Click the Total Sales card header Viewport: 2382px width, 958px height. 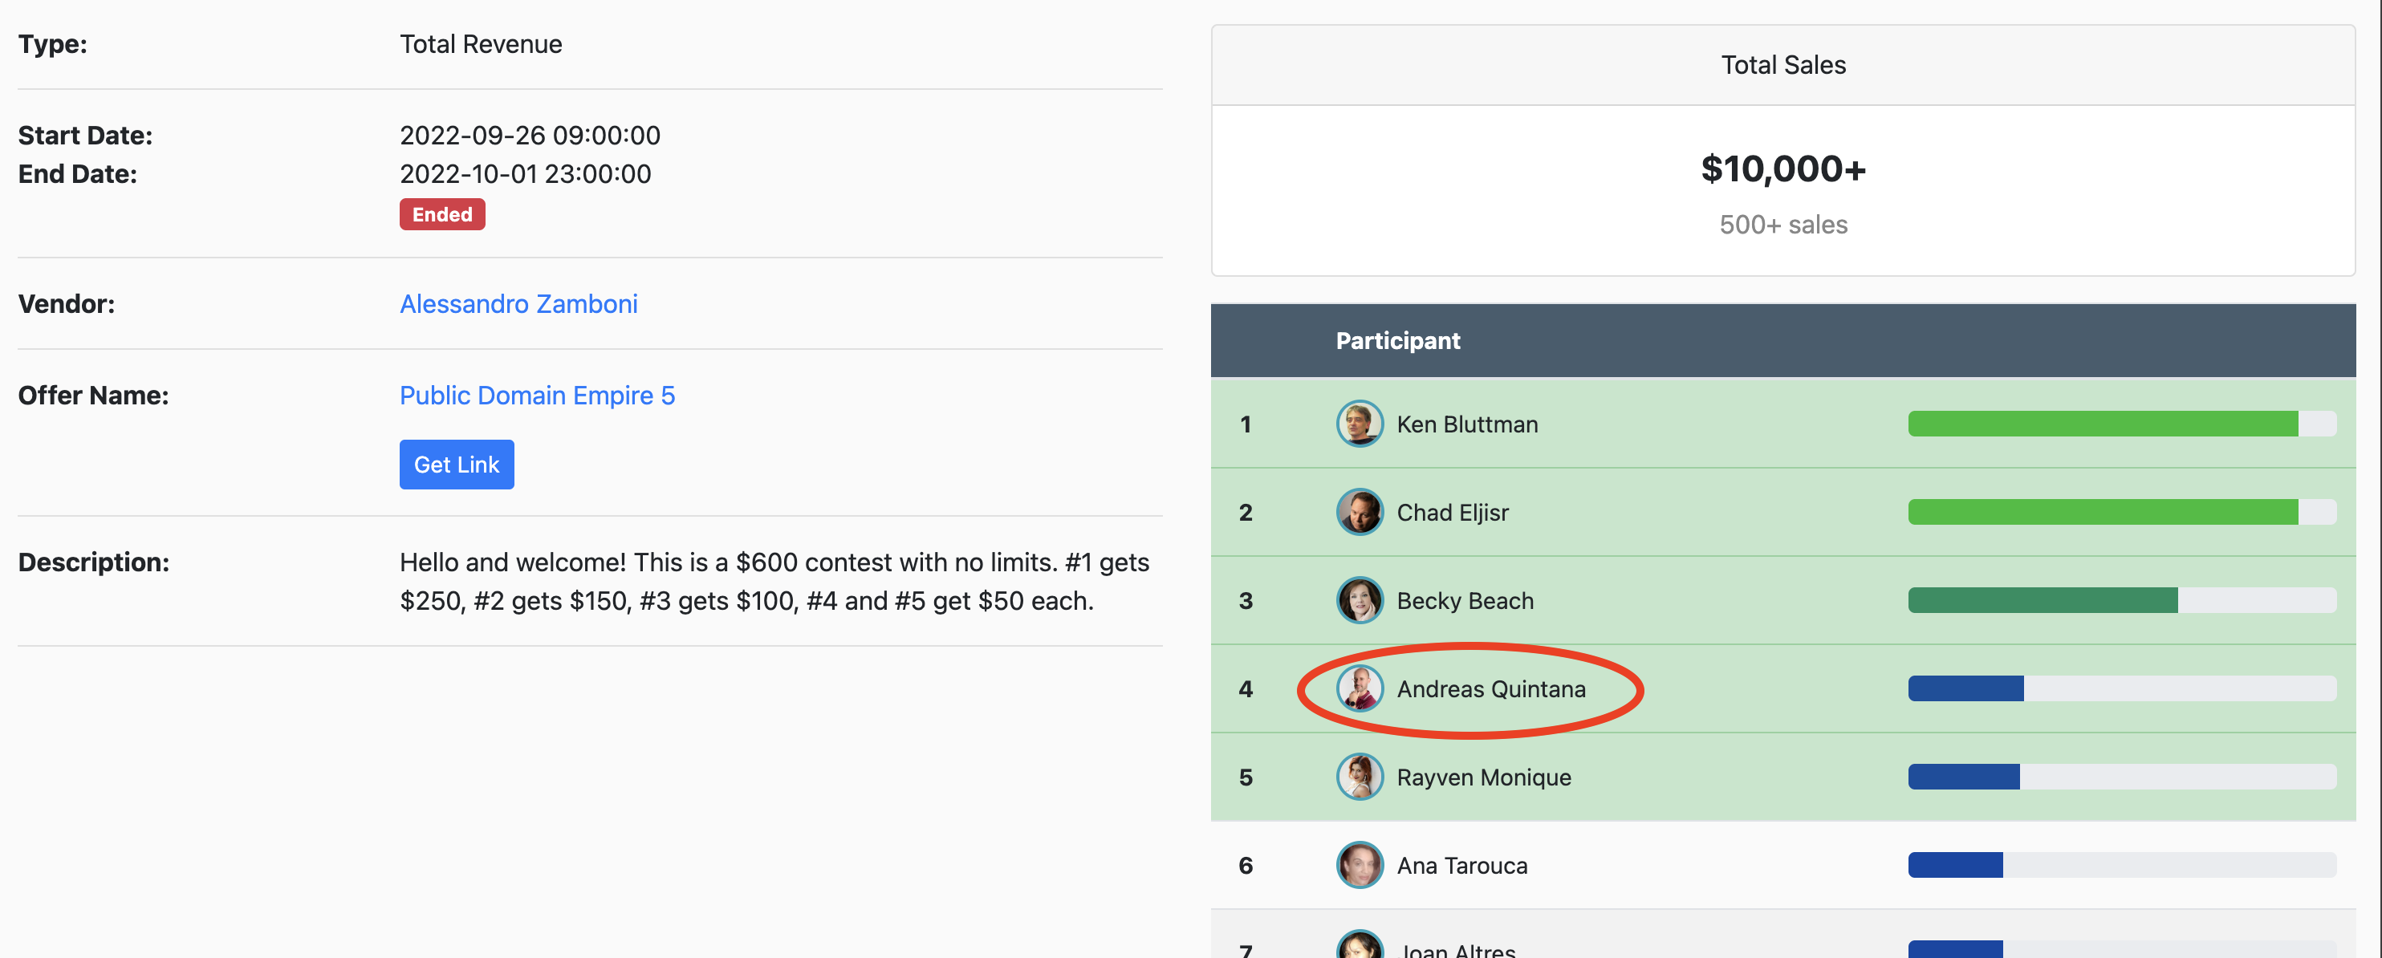(1782, 66)
